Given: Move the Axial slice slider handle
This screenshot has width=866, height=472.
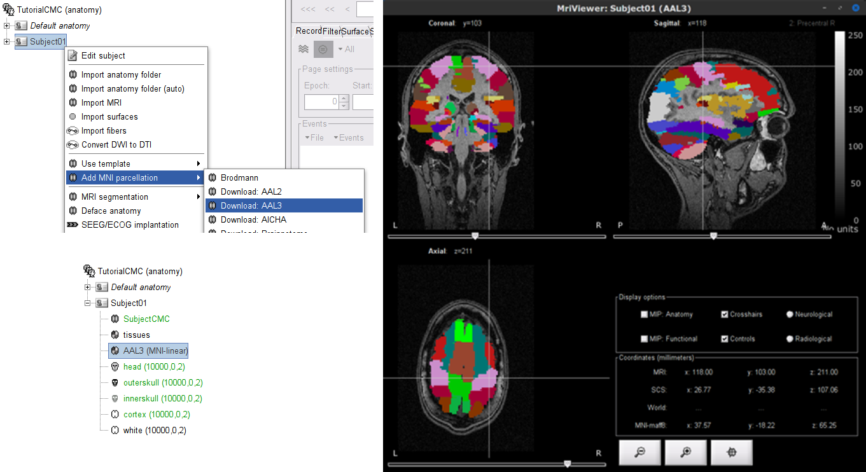Looking at the screenshot, I should pos(568,464).
